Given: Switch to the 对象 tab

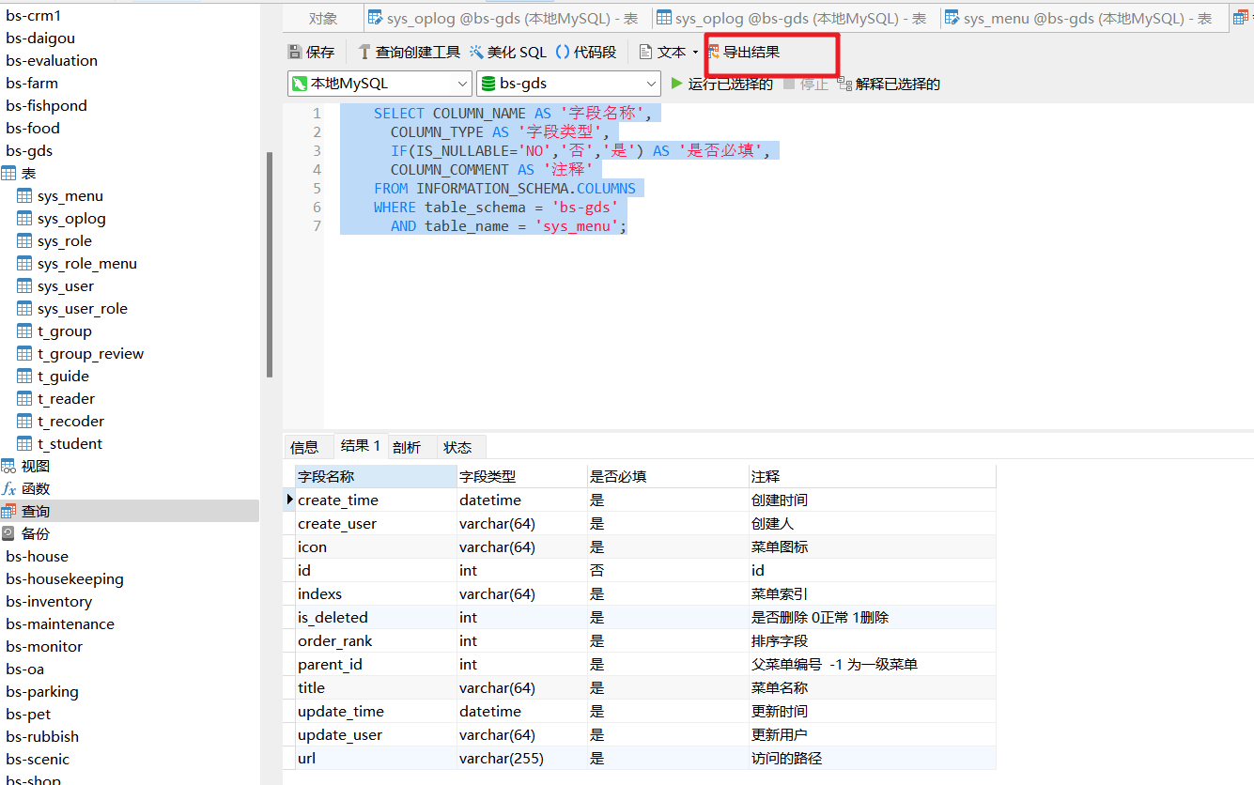Looking at the screenshot, I should point(323,18).
